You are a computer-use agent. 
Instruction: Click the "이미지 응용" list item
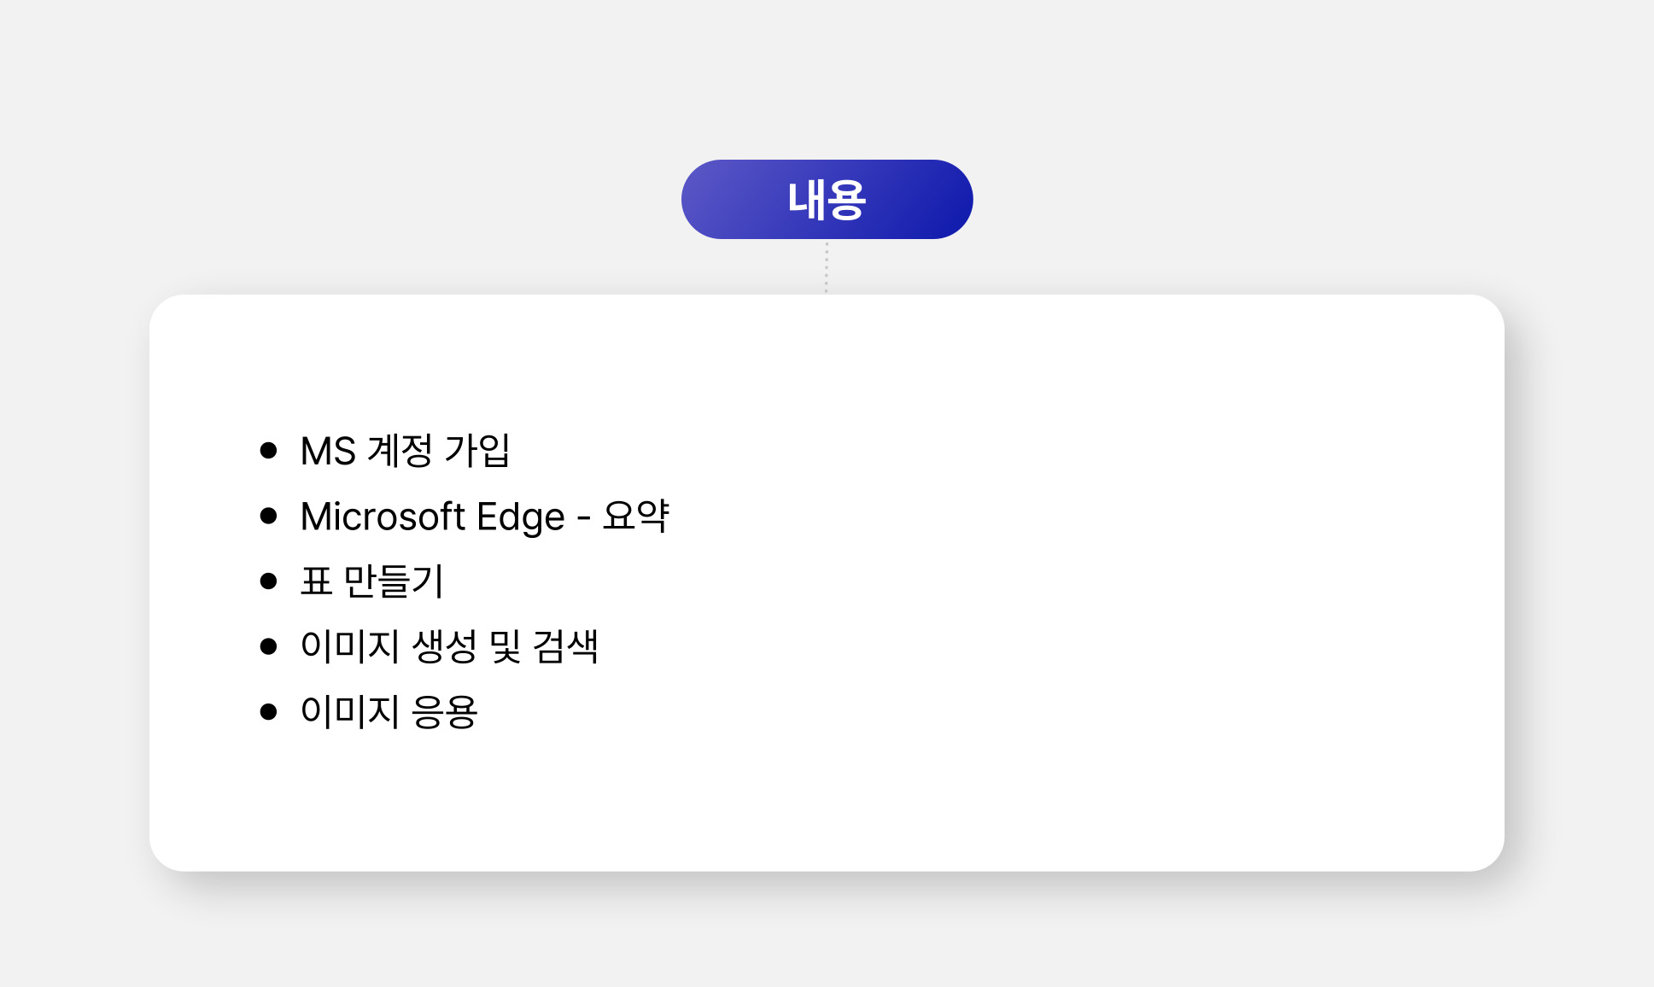[389, 711]
